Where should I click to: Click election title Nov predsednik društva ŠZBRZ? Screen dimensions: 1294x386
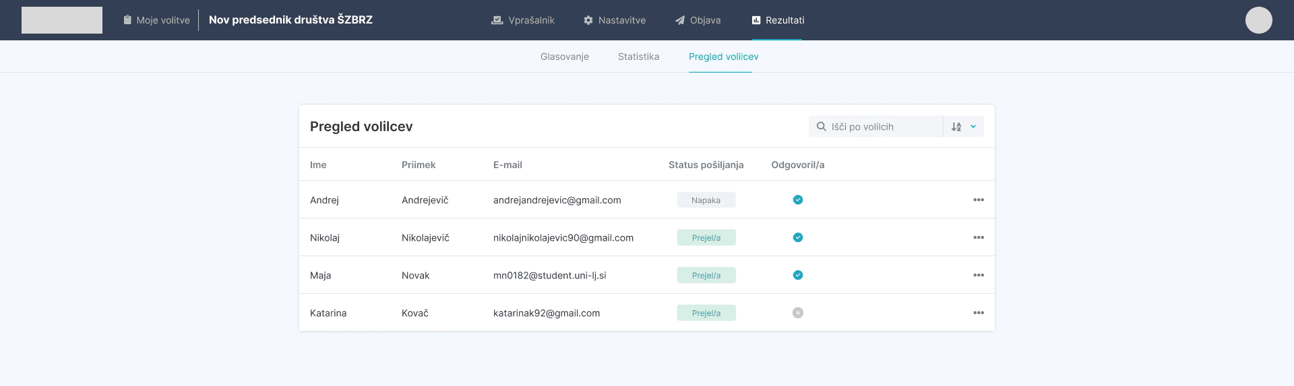(290, 20)
